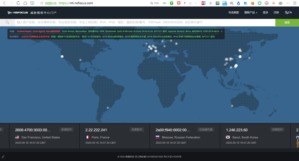This screenshot has height=161, width=299.
Task: Open the H extension icon
Action: (x=217, y=3)
